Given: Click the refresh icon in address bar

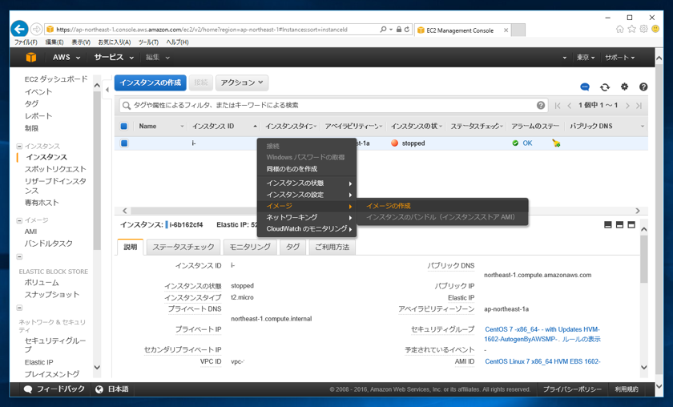Looking at the screenshot, I should point(407,30).
